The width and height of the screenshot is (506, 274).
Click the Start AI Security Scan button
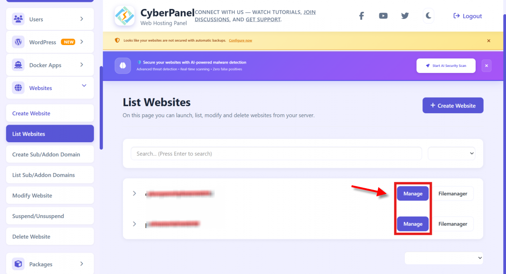tap(446, 66)
